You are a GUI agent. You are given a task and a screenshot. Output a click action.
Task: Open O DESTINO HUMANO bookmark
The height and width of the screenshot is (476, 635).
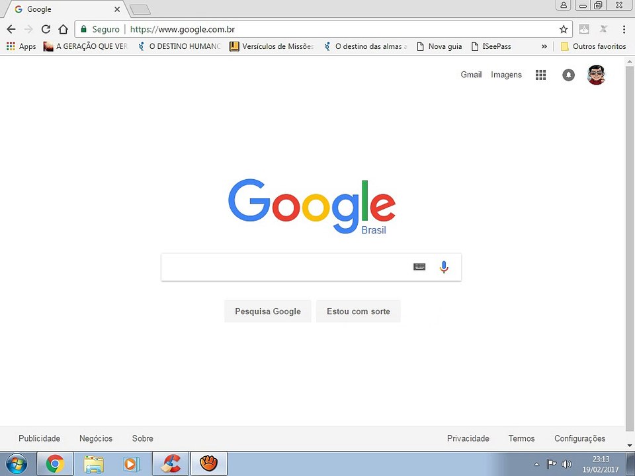[179, 46]
